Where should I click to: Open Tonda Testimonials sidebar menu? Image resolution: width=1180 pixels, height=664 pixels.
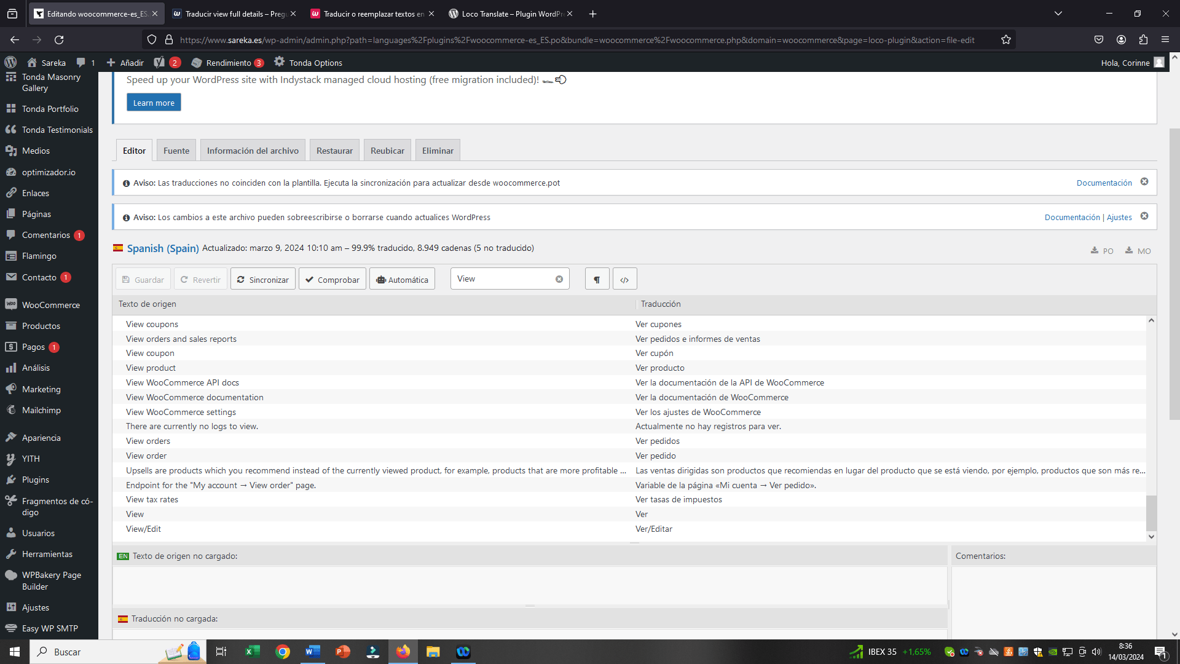[x=49, y=130]
